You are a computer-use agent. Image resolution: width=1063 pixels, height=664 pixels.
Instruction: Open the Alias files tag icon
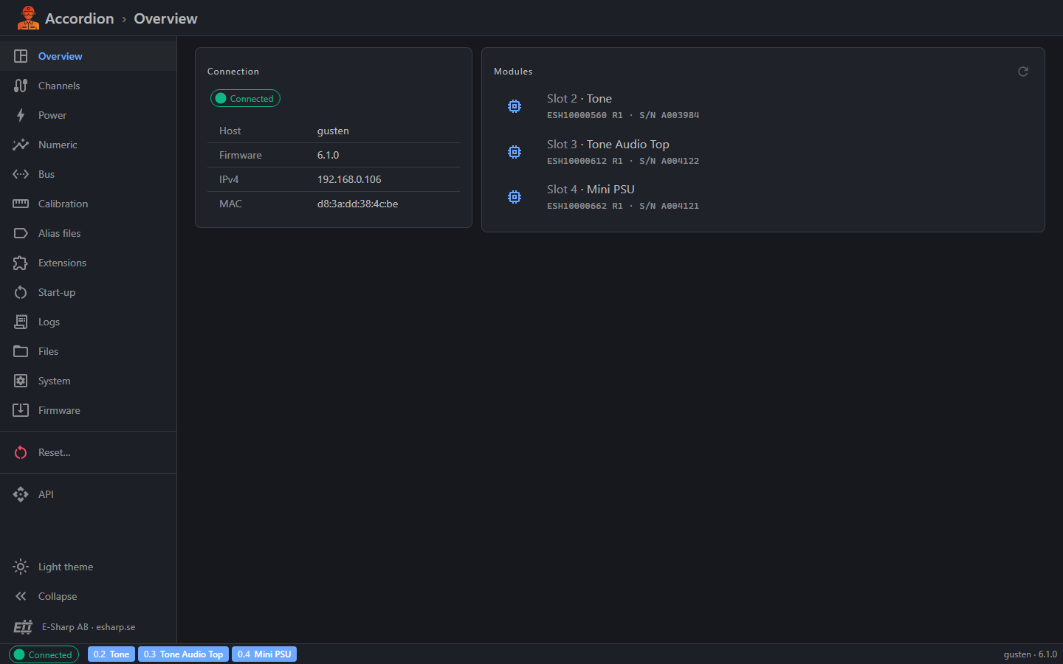[21, 233]
